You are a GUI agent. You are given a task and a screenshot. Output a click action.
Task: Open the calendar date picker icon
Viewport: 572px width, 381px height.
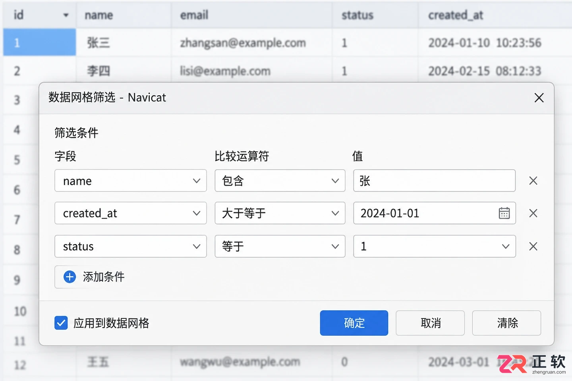click(x=504, y=213)
